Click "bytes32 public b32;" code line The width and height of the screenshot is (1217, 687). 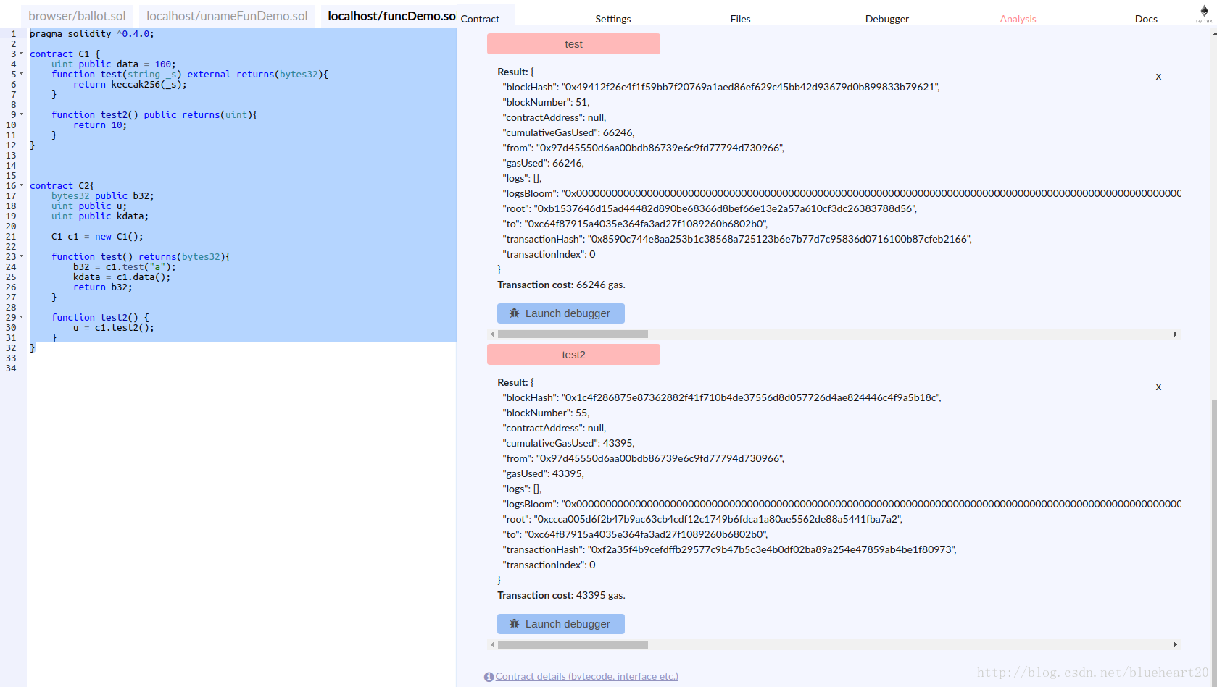102,196
